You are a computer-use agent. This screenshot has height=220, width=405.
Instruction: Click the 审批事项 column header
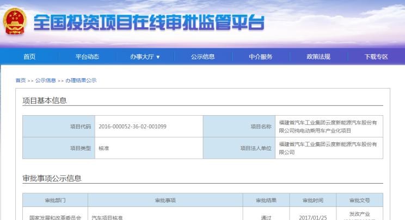pos(165,200)
